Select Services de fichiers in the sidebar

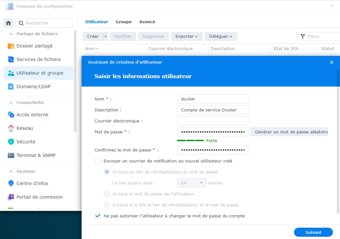point(38,59)
